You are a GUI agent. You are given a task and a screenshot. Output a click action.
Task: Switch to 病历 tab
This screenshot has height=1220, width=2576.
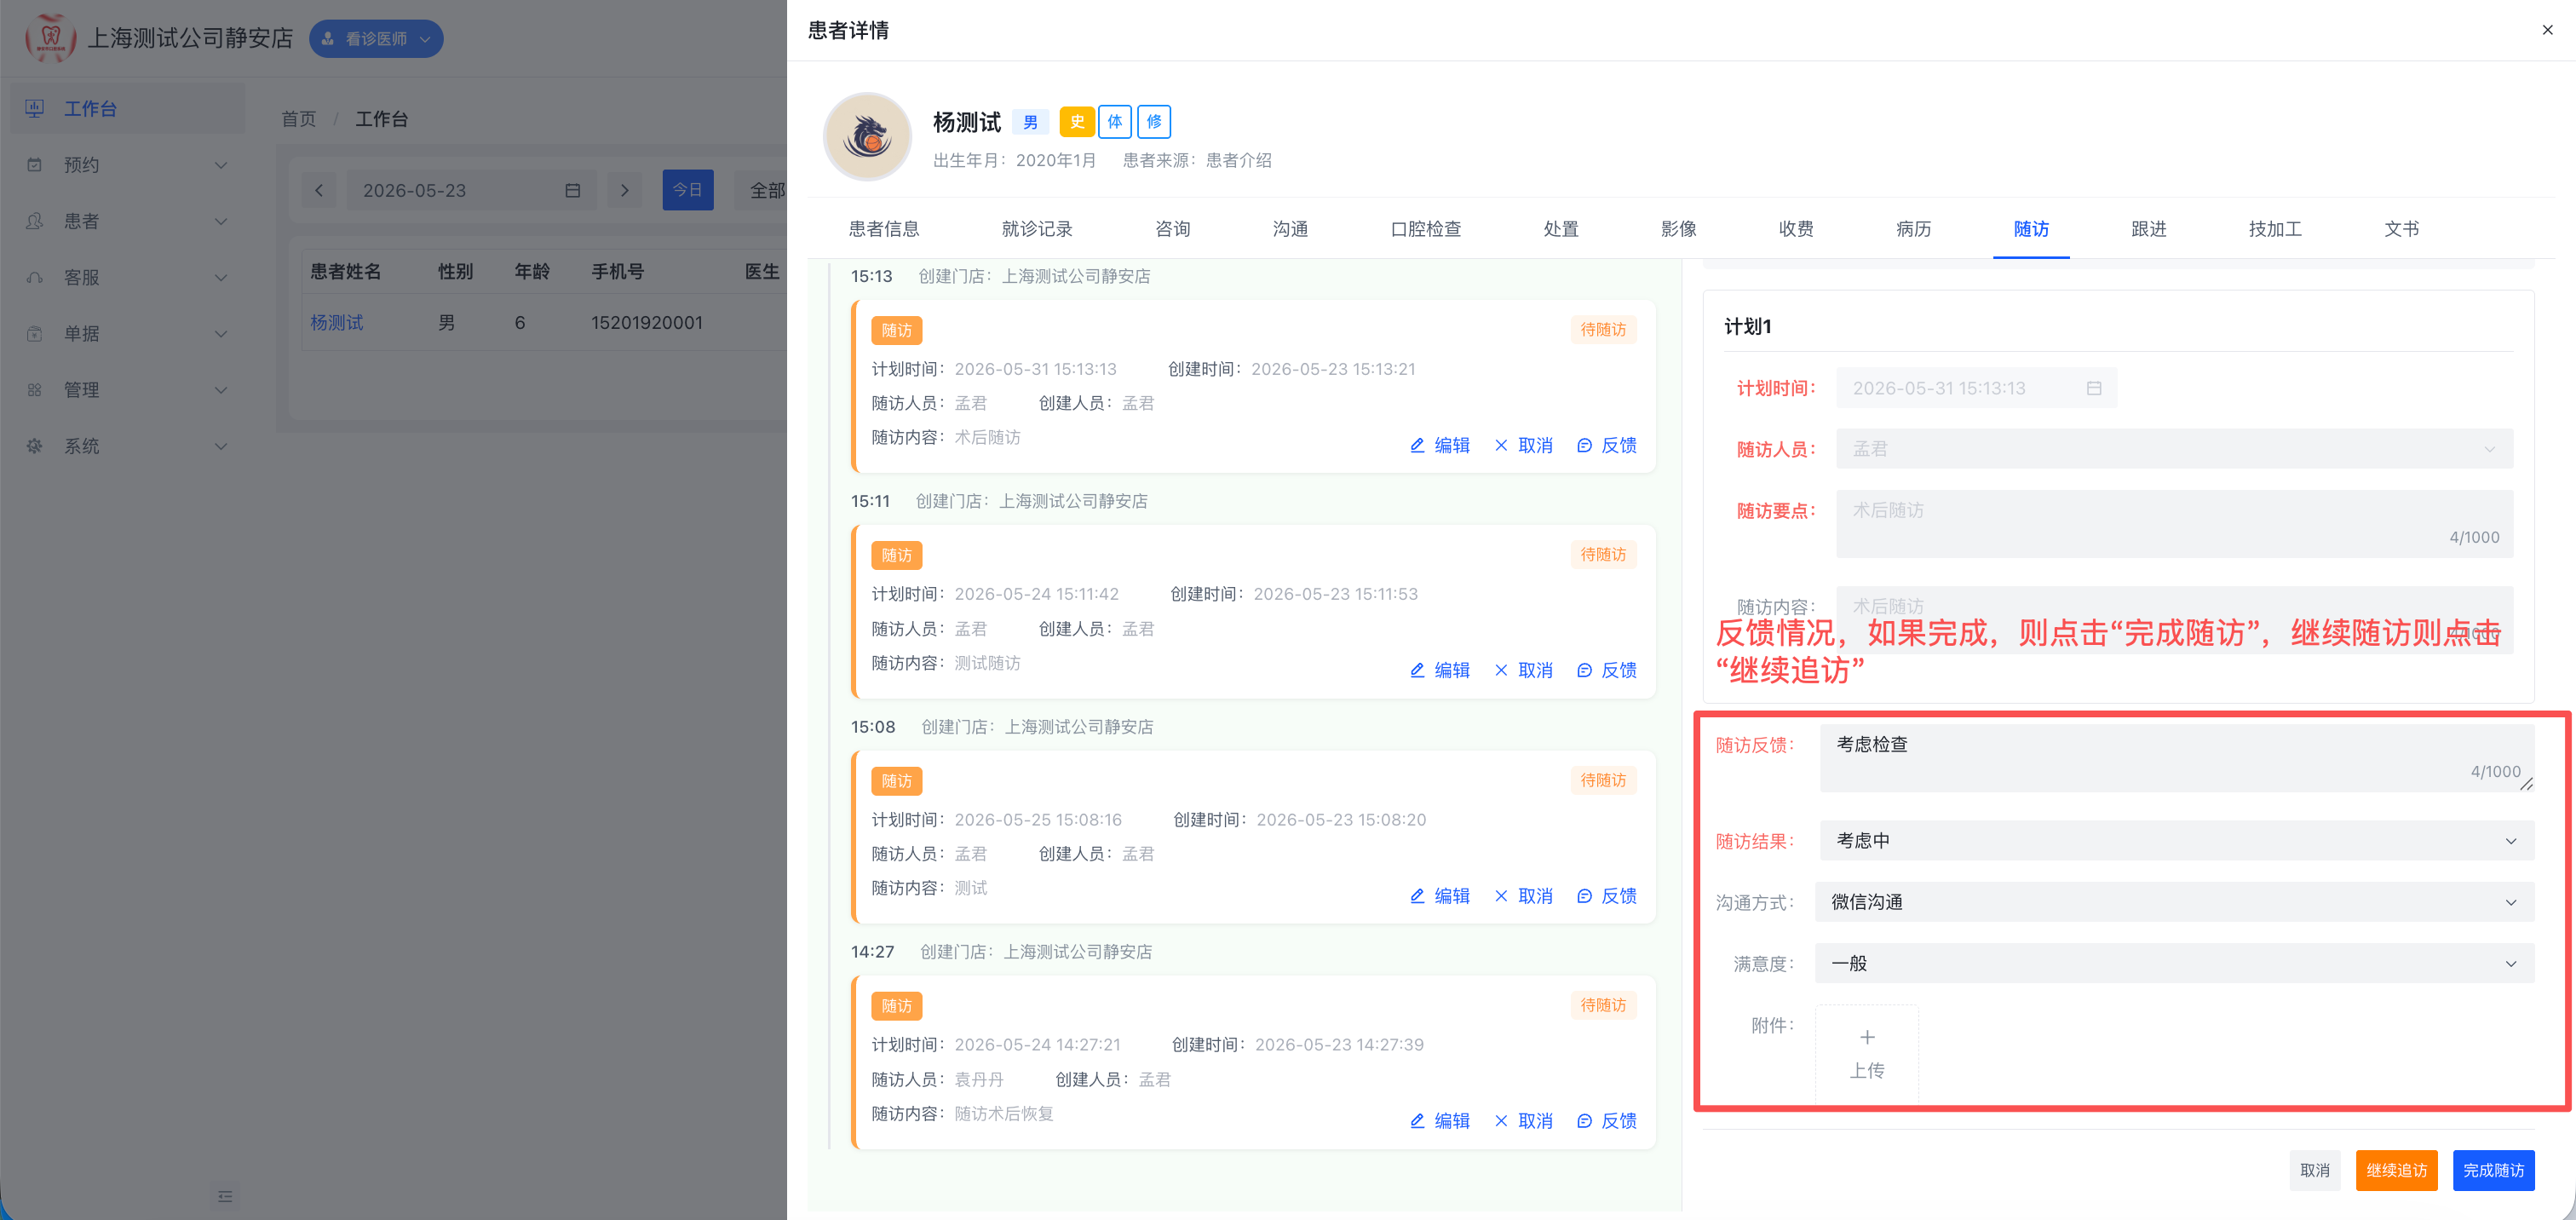pyautogui.click(x=1914, y=229)
